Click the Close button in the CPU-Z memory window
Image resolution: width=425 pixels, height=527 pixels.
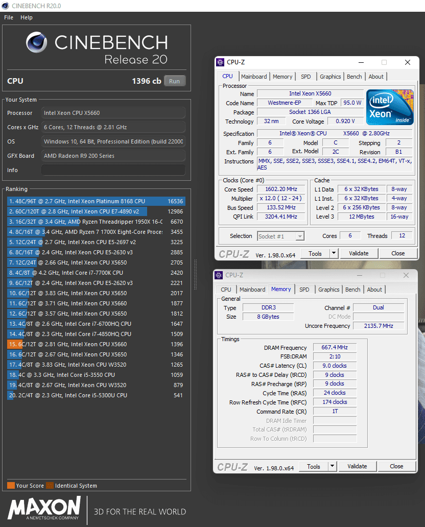(x=396, y=466)
